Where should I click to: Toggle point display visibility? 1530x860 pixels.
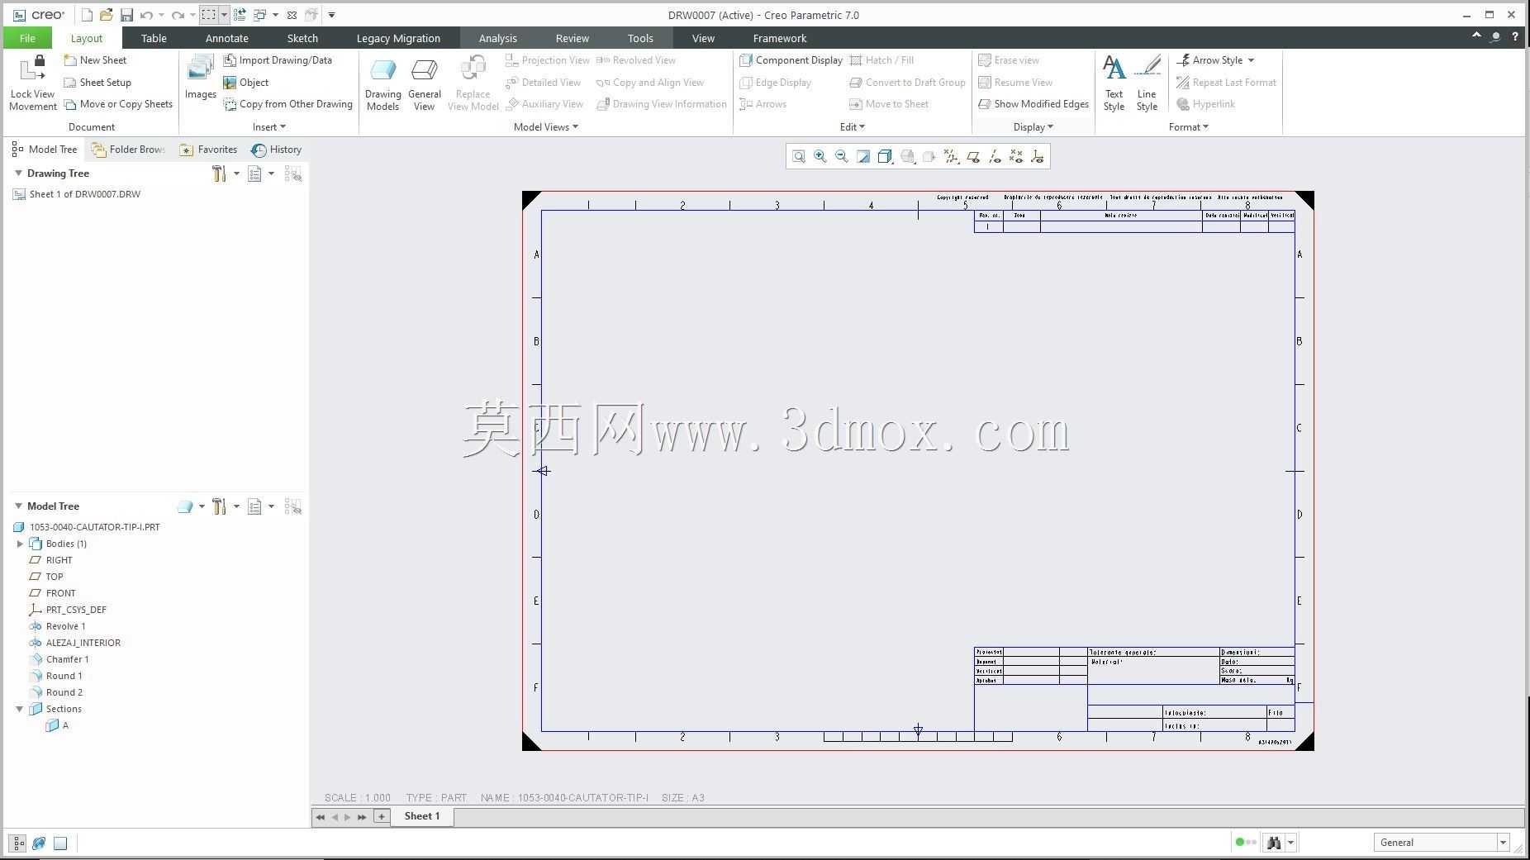[1016, 156]
